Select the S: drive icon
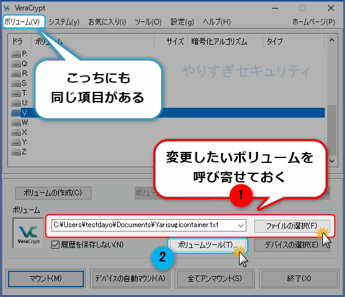The height and width of the screenshot is (297, 345). coord(16,83)
